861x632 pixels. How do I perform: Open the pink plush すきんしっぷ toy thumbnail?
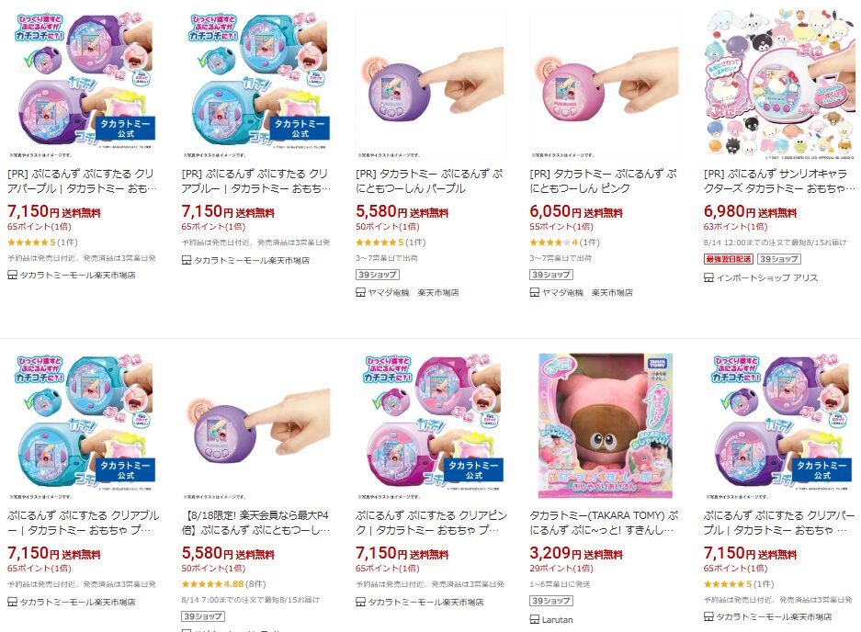[606, 423]
